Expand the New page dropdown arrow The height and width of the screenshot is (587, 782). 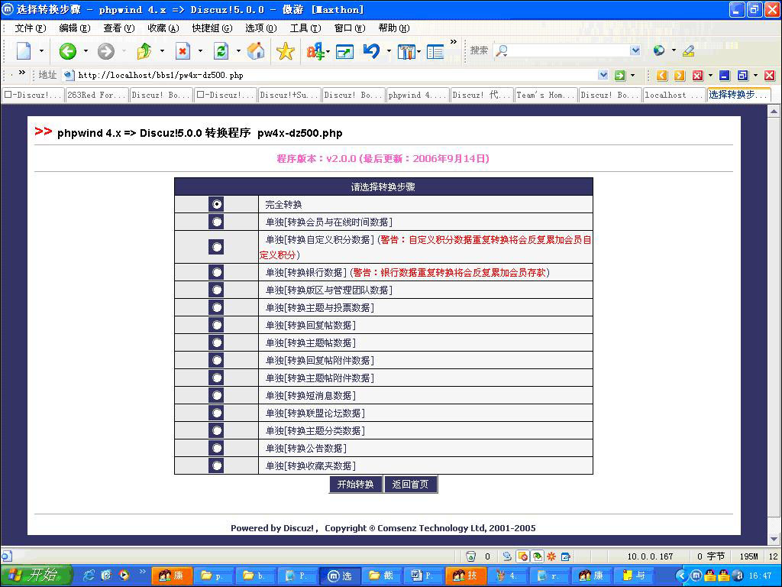(x=41, y=51)
